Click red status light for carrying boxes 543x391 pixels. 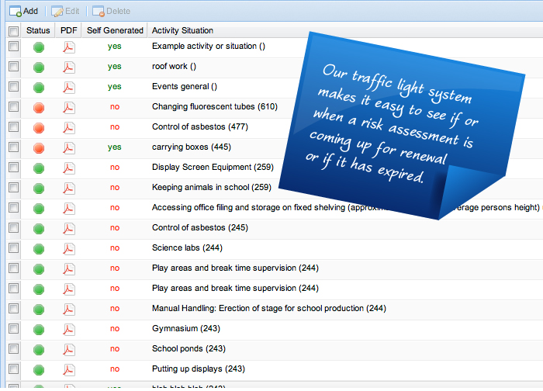(39, 148)
